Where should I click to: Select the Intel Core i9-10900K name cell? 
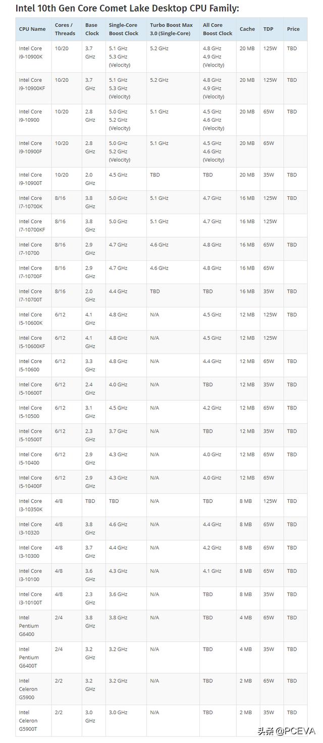click(31, 52)
